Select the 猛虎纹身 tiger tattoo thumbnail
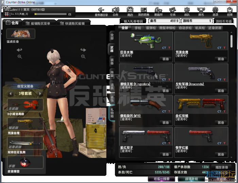Viewport: 238px width, 183px height. (21, 34)
